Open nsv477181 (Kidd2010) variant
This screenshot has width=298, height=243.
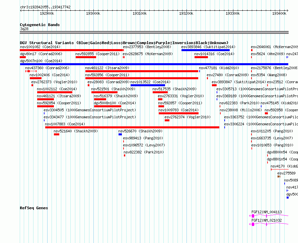219,68
